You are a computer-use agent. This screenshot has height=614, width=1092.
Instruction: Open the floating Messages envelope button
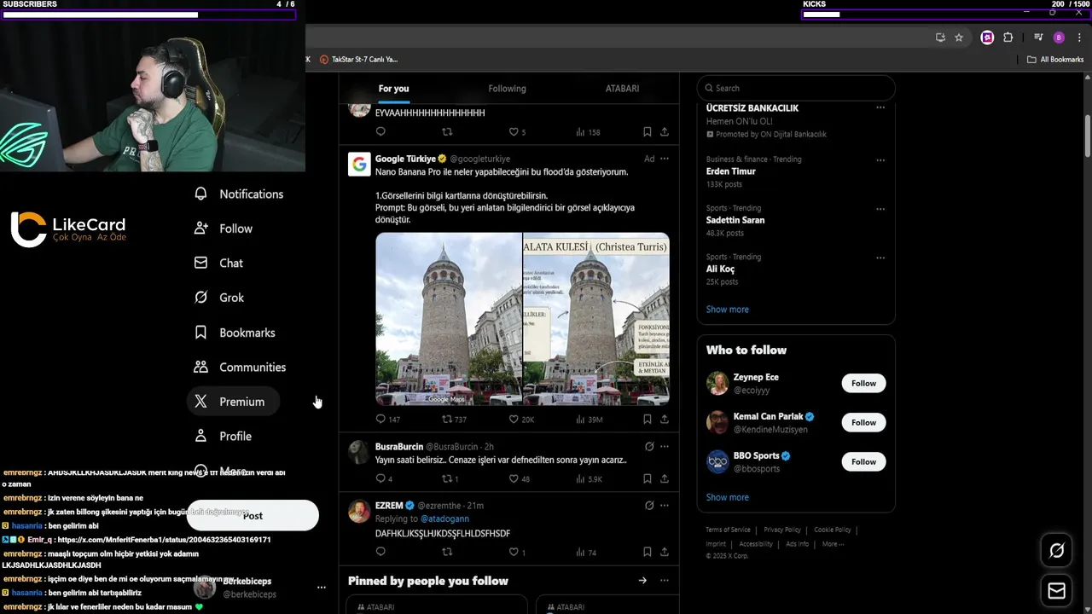pos(1056,590)
